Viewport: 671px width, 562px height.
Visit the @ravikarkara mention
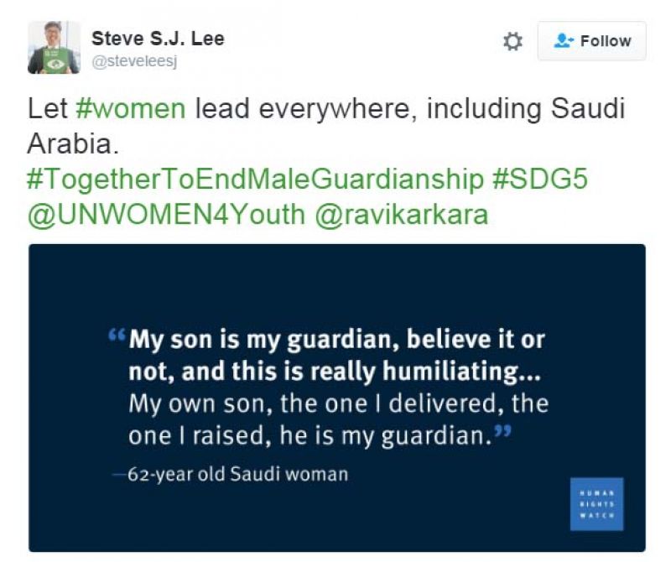[402, 215]
